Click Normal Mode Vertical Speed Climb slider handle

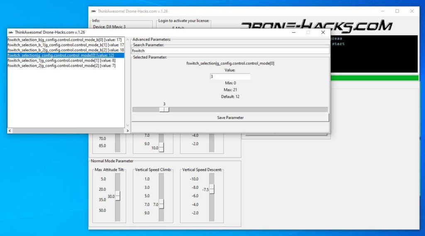click(x=161, y=204)
